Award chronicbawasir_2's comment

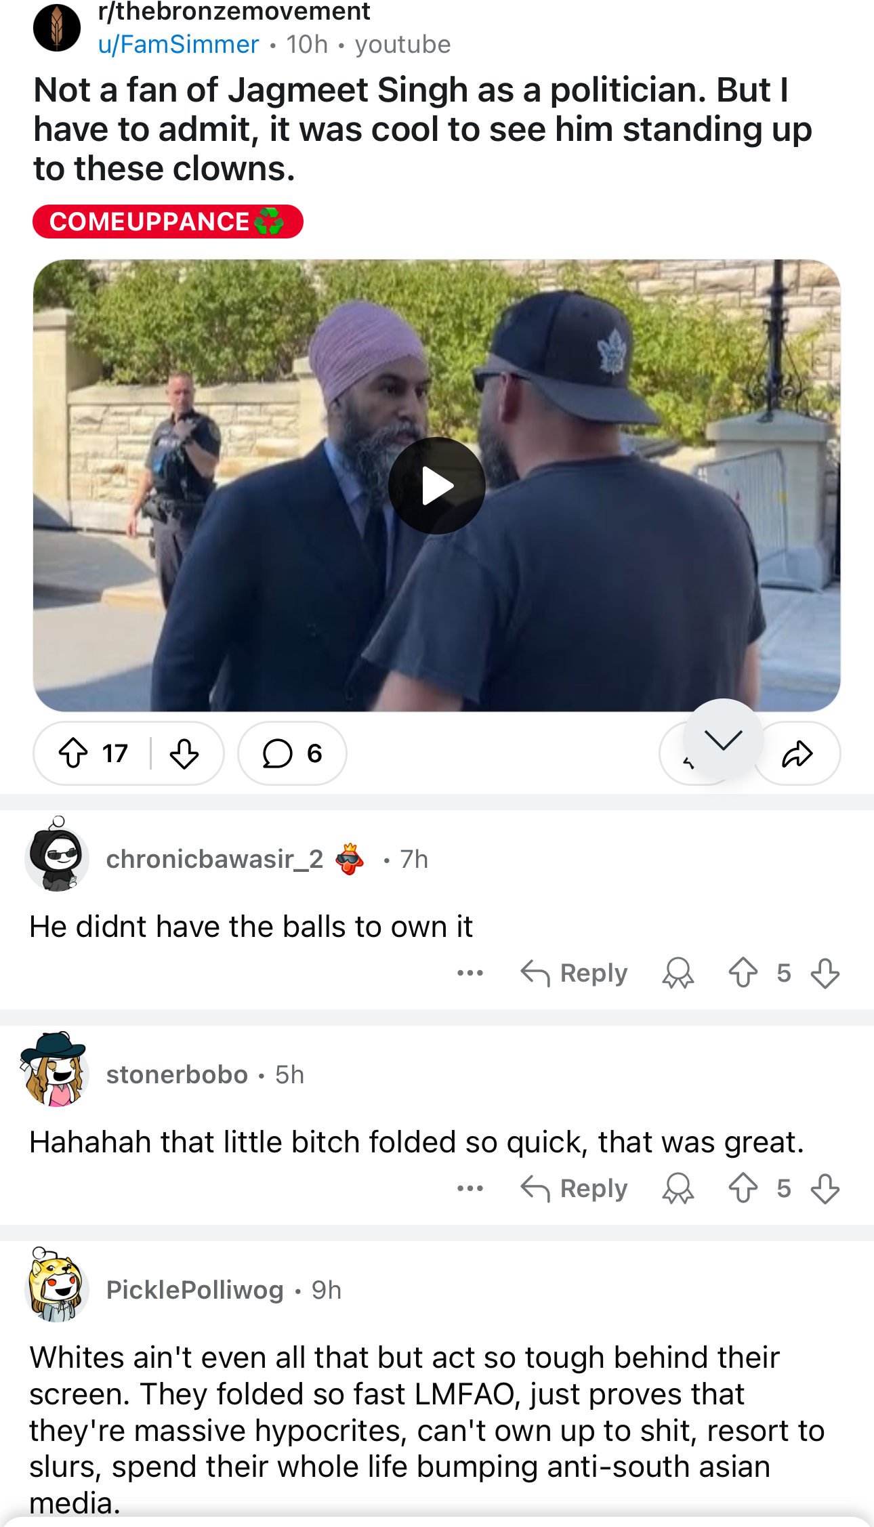point(678,974)
